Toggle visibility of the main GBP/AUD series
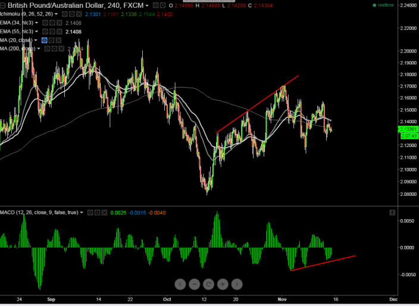Screen dimensions: 419x306 155,5
